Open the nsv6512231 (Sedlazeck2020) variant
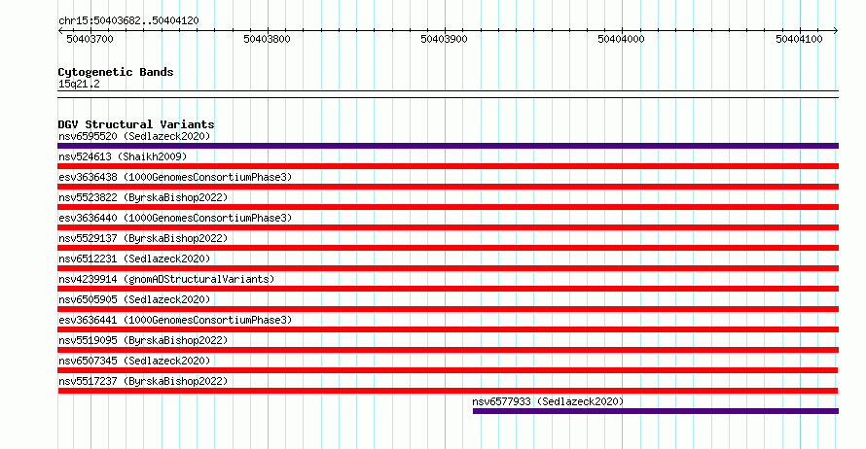The width and height of the screenshot is (866, 449). (134, 259)
